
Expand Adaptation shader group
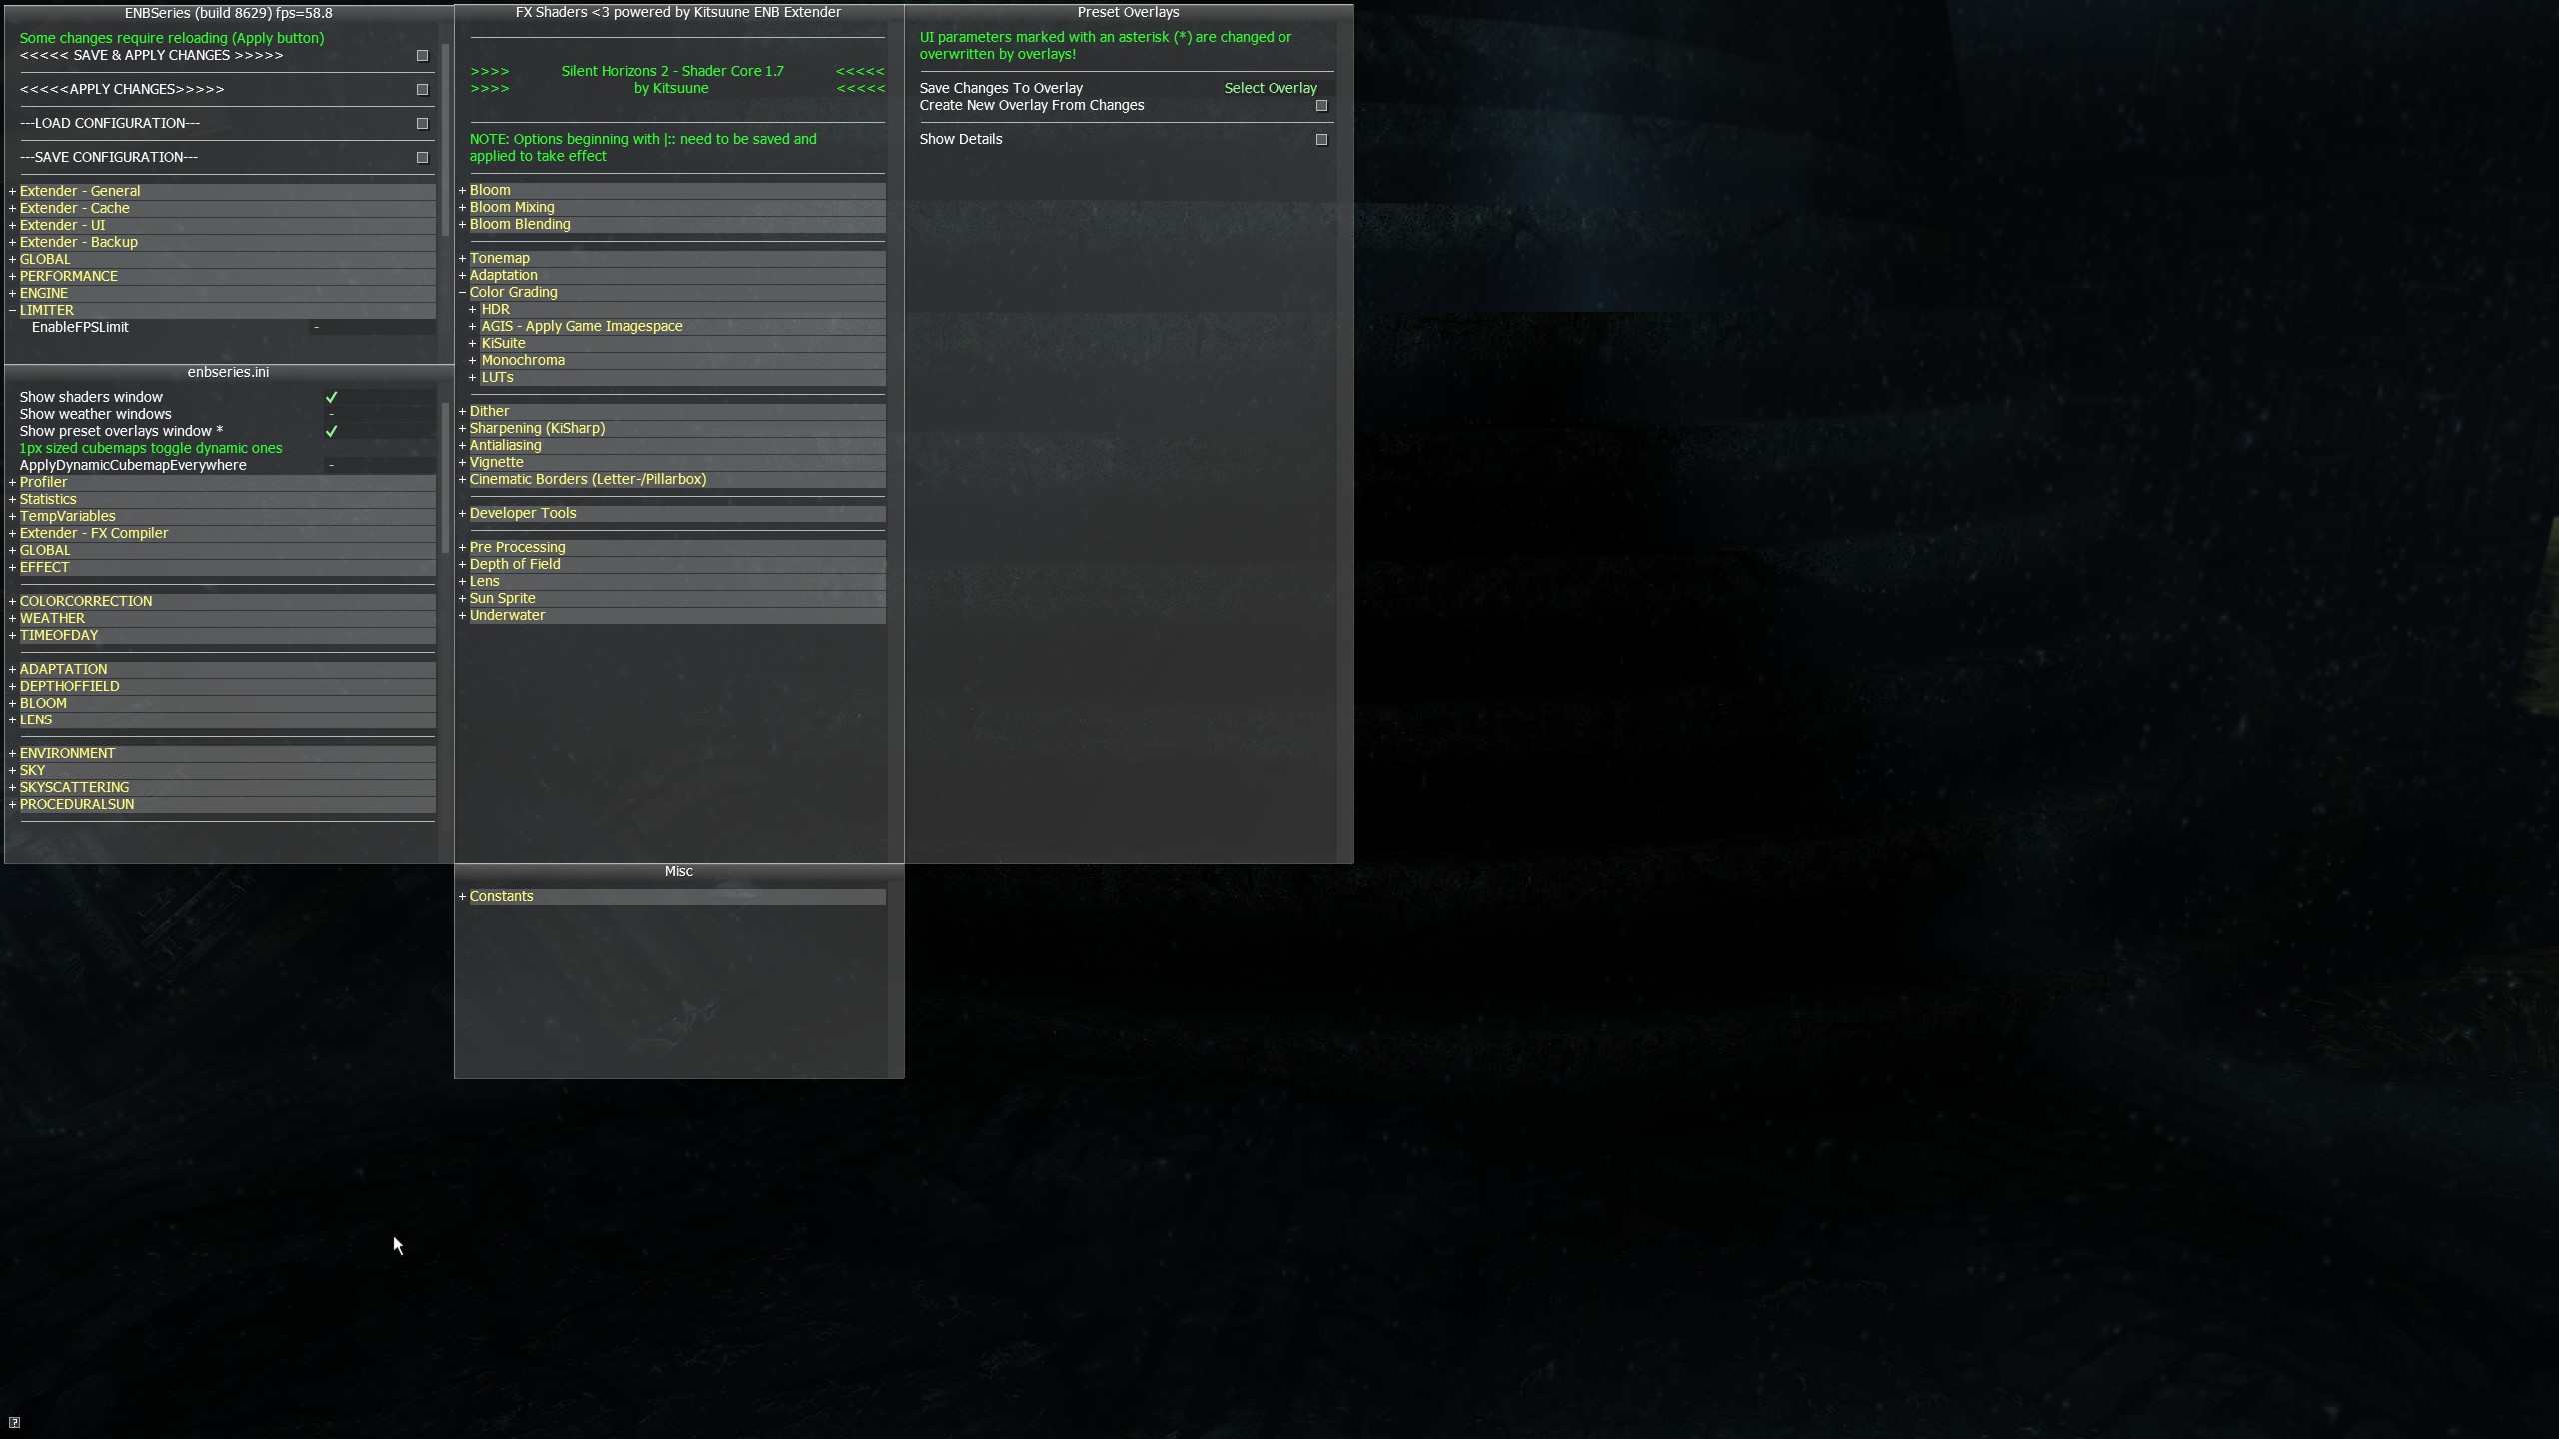pos(672,275)
